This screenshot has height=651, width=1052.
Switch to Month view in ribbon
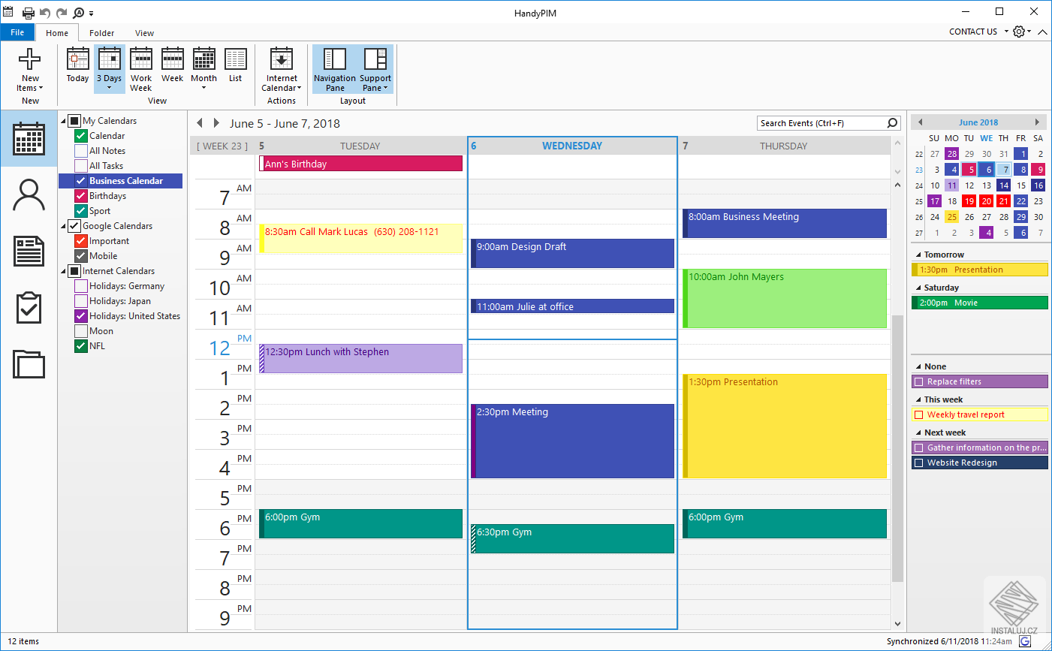point(203,69)
